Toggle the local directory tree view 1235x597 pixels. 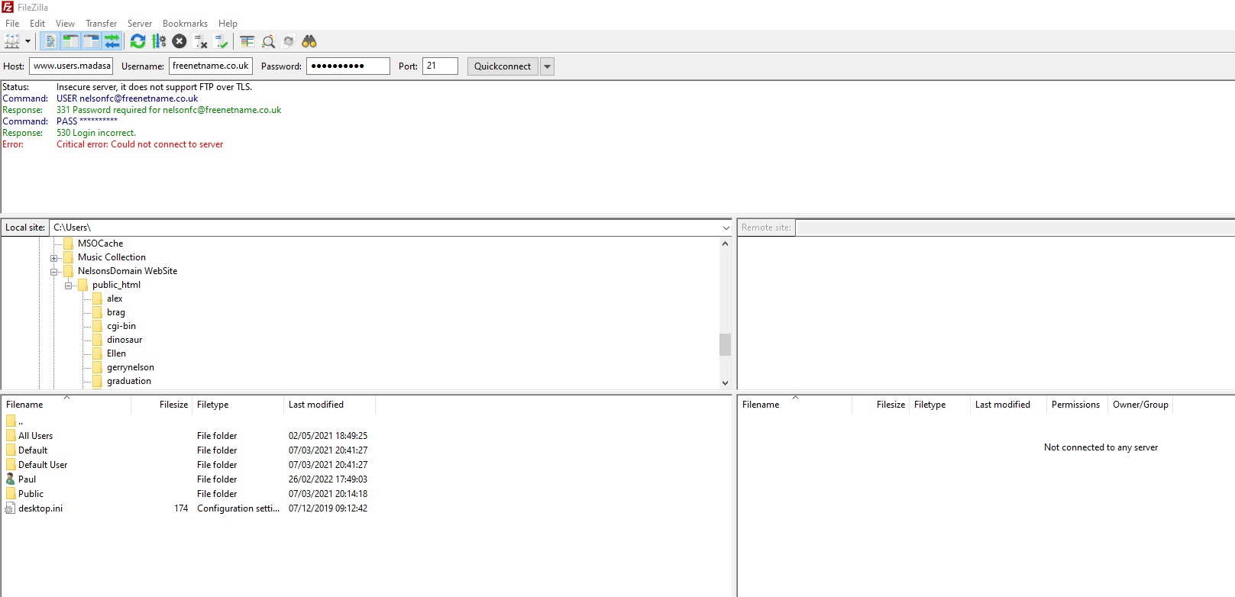coord(70,41)
